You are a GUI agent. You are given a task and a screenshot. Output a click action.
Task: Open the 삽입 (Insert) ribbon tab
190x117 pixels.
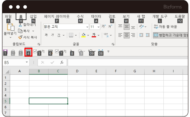tap(33, 16)
